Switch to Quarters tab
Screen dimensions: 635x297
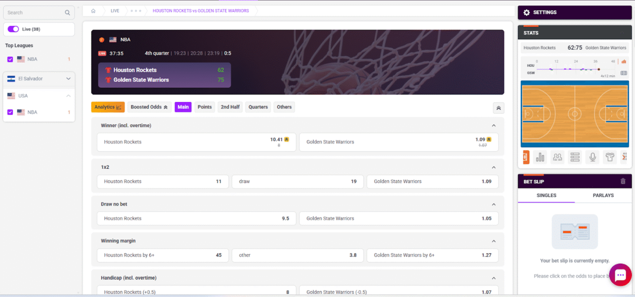pos(258,107)
